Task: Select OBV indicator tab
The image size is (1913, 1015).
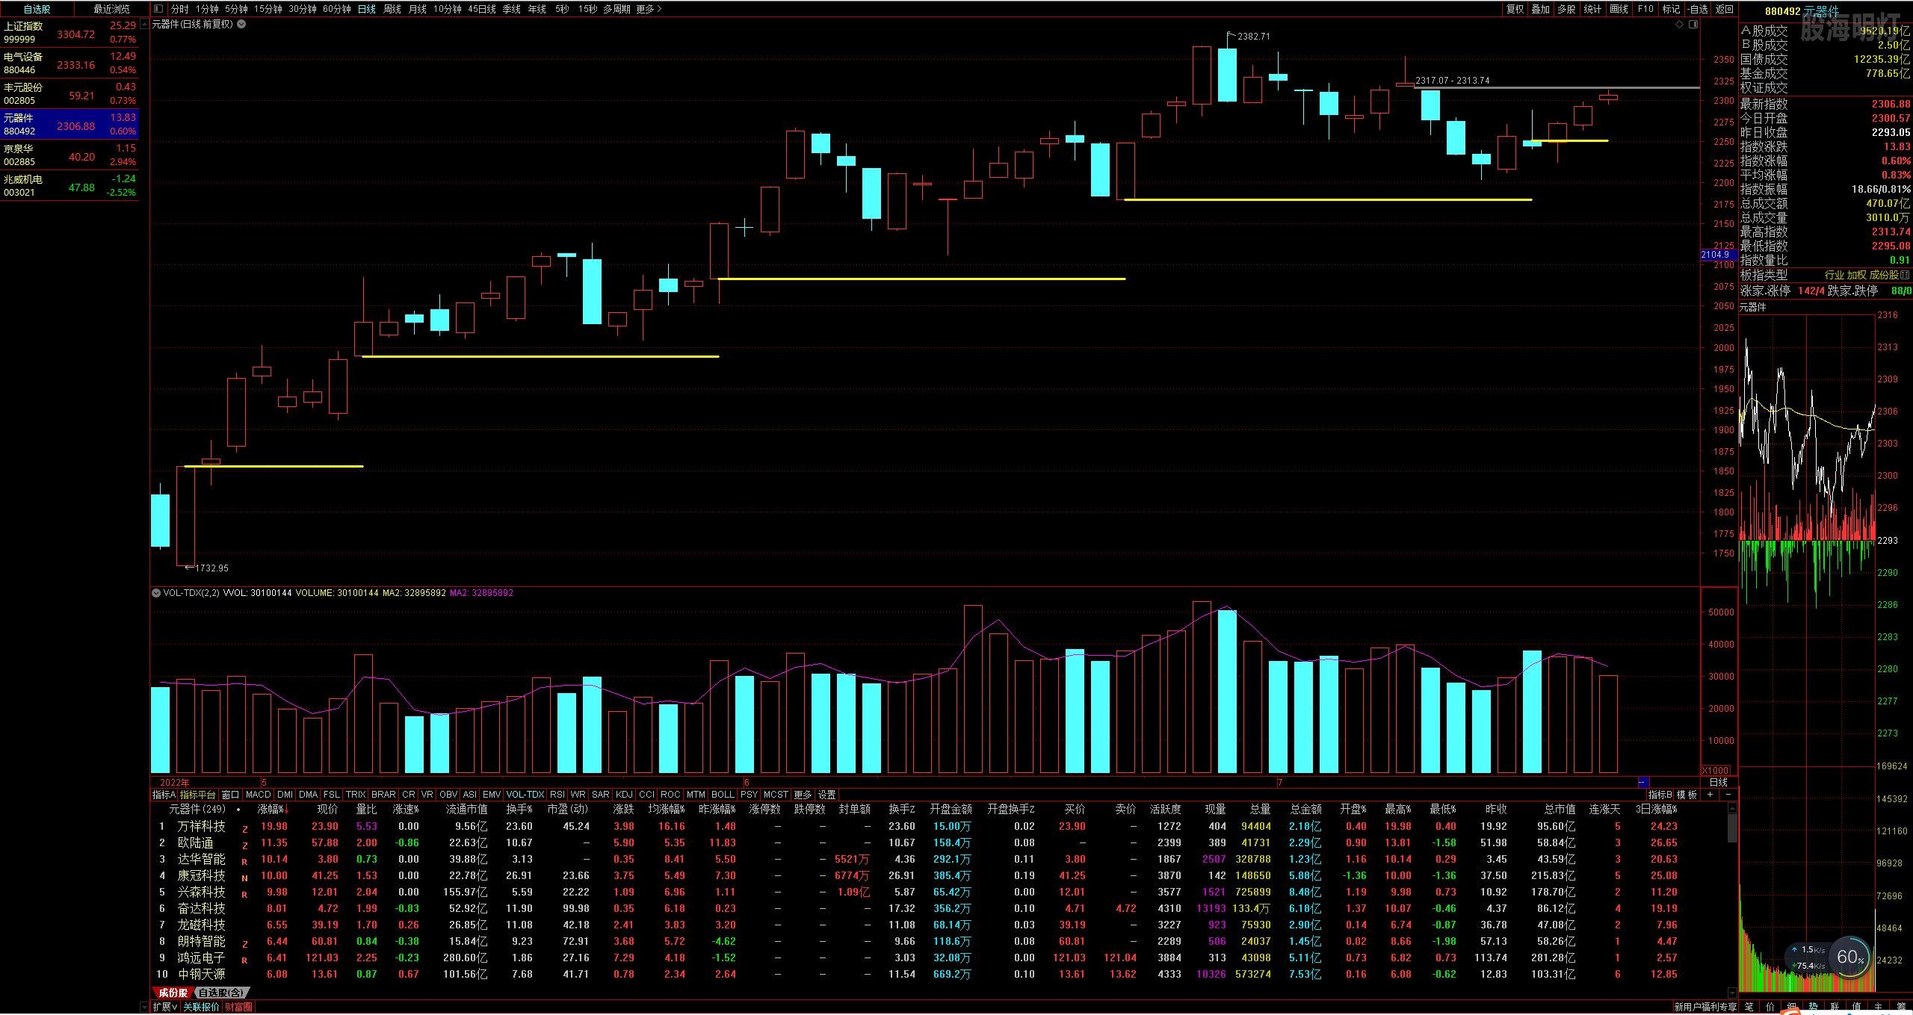Action: click(x=448, y=795)
